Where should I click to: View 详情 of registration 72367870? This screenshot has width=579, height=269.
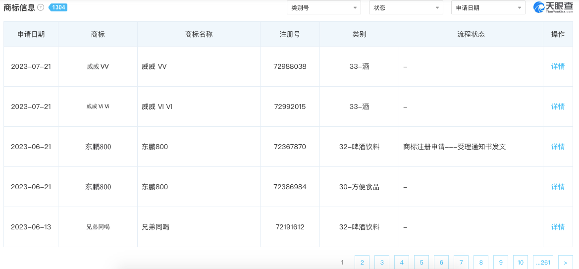pyautogui.click(x=558, y=147)
